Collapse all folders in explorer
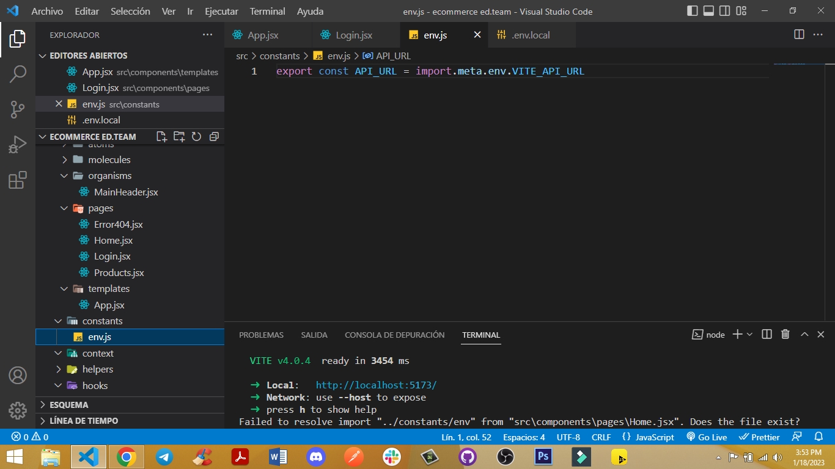The image size is (835, 469). [214, 137]
